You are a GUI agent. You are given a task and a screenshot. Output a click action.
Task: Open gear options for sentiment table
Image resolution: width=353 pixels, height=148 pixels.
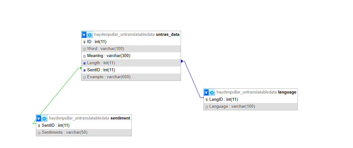pyautogui.click(x=44, y=119)
